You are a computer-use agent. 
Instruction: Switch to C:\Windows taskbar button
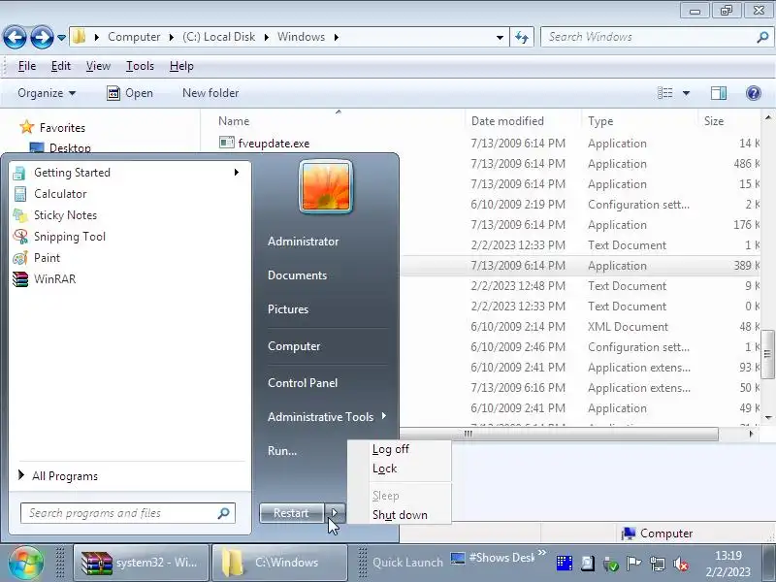[279, 563]
